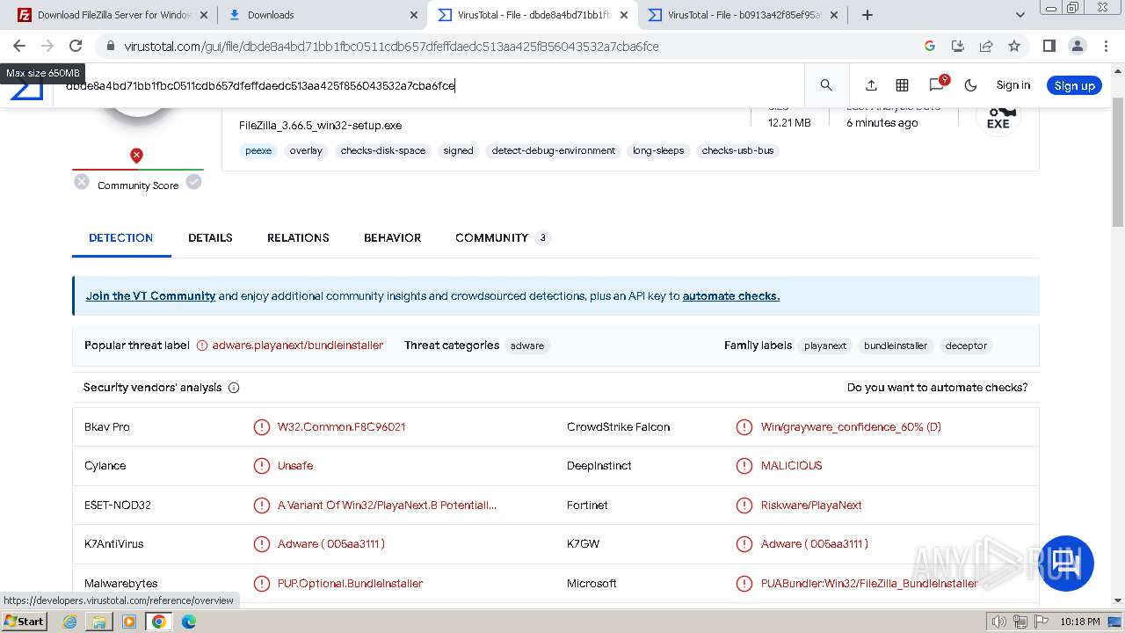1125x633 pixels.
Task: Click the Sign in link
Action: 1012,85
